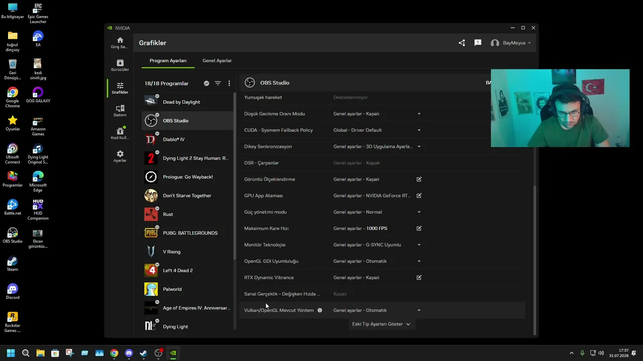
Task: Open Ayarlar gear in the NVIDIA sidebar
Action: pyautogui.click(x=120, y=156)
